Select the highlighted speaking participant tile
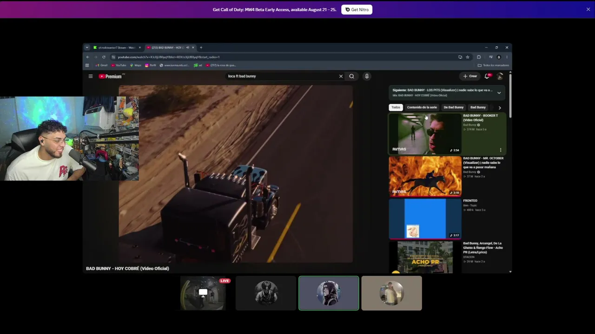This screenshot has width=595, height=334. (329, 293)
